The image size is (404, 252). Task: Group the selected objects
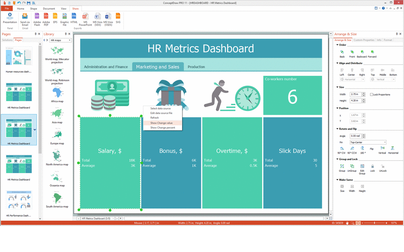pyautogui.click(x=342, y=168)
